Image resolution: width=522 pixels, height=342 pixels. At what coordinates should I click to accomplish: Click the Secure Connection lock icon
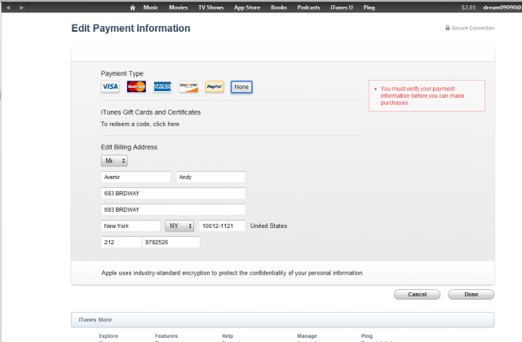pos(448,28)
